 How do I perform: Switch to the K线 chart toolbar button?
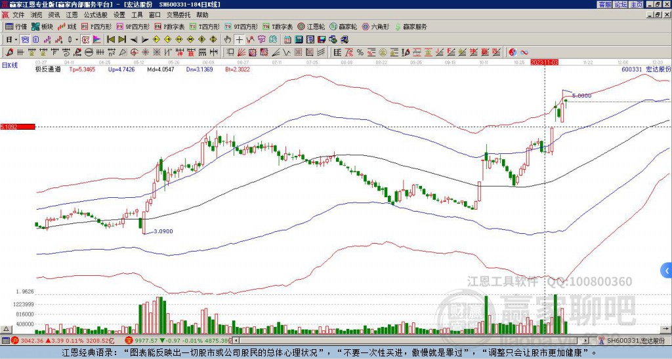point(66,26)
